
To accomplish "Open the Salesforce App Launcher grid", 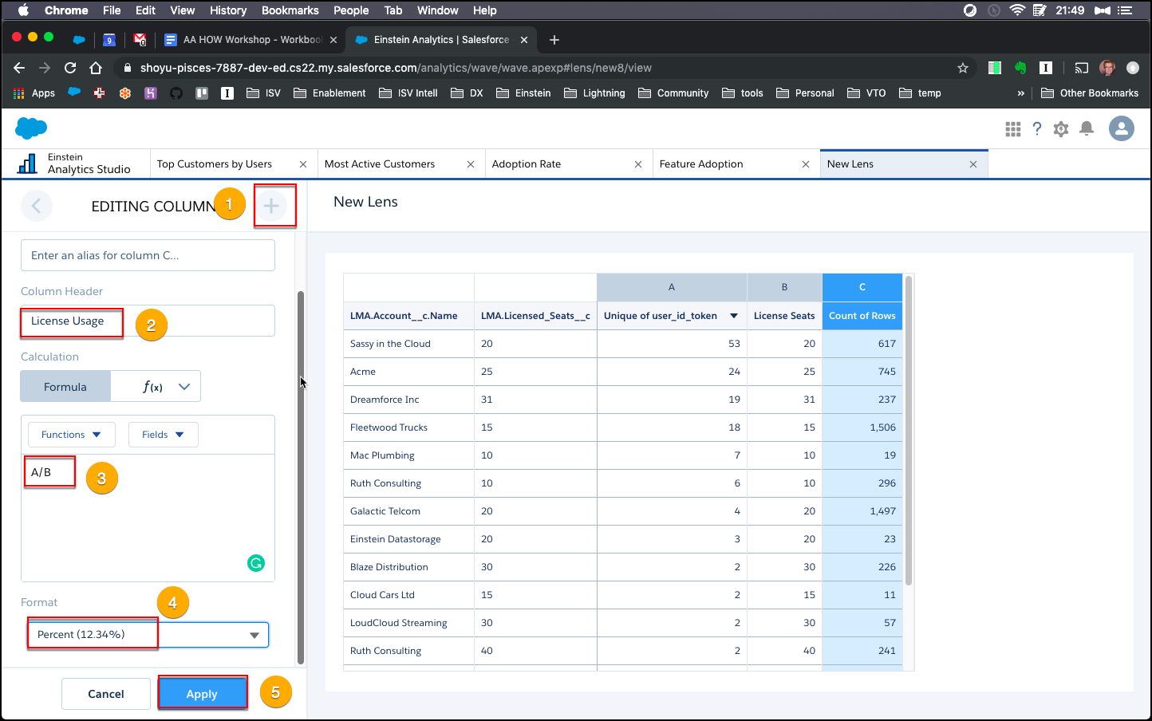I will [1013, 128].
